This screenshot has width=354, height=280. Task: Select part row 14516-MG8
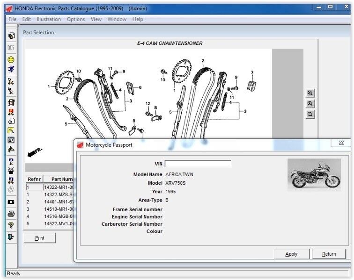coord(50,216)
